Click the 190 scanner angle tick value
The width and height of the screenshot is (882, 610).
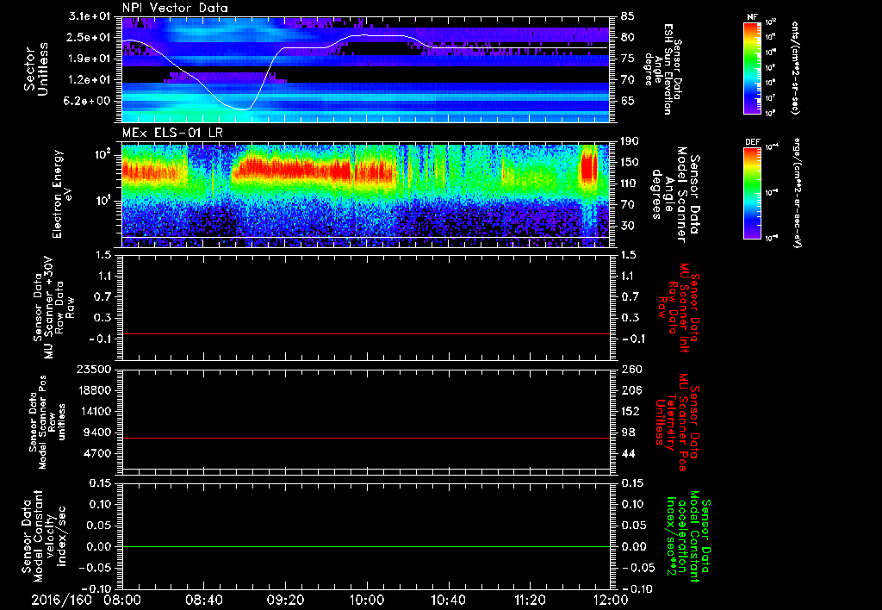(630, 140)
